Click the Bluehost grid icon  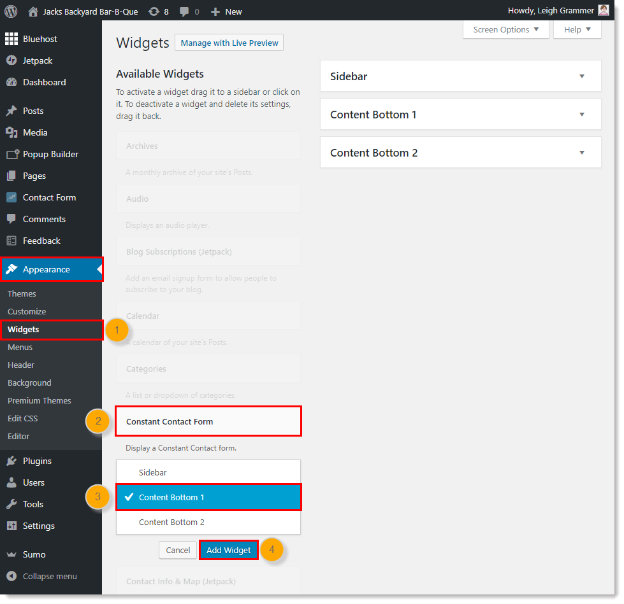[11, 39]
